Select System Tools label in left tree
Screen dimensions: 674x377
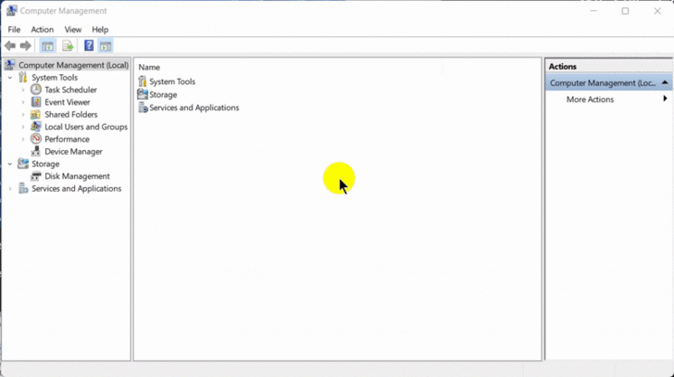[55, 78]
